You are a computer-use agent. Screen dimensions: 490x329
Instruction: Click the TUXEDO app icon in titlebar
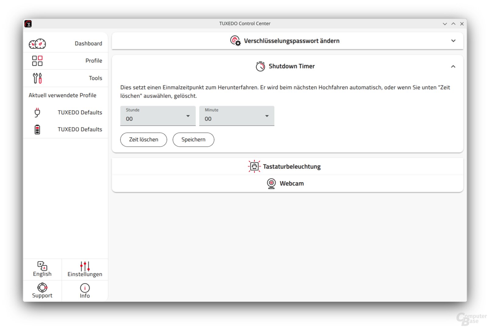(28, 24)
